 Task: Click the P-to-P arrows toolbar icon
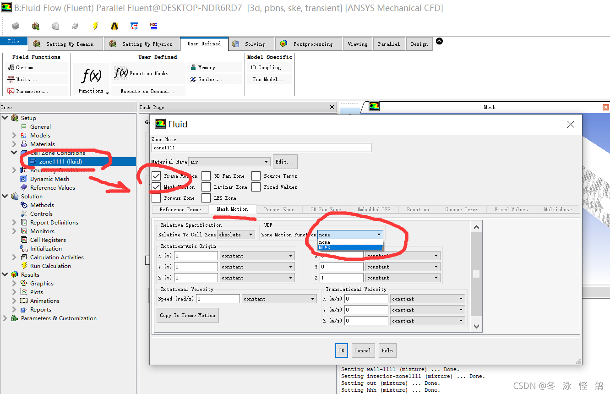tap(134, 26)
